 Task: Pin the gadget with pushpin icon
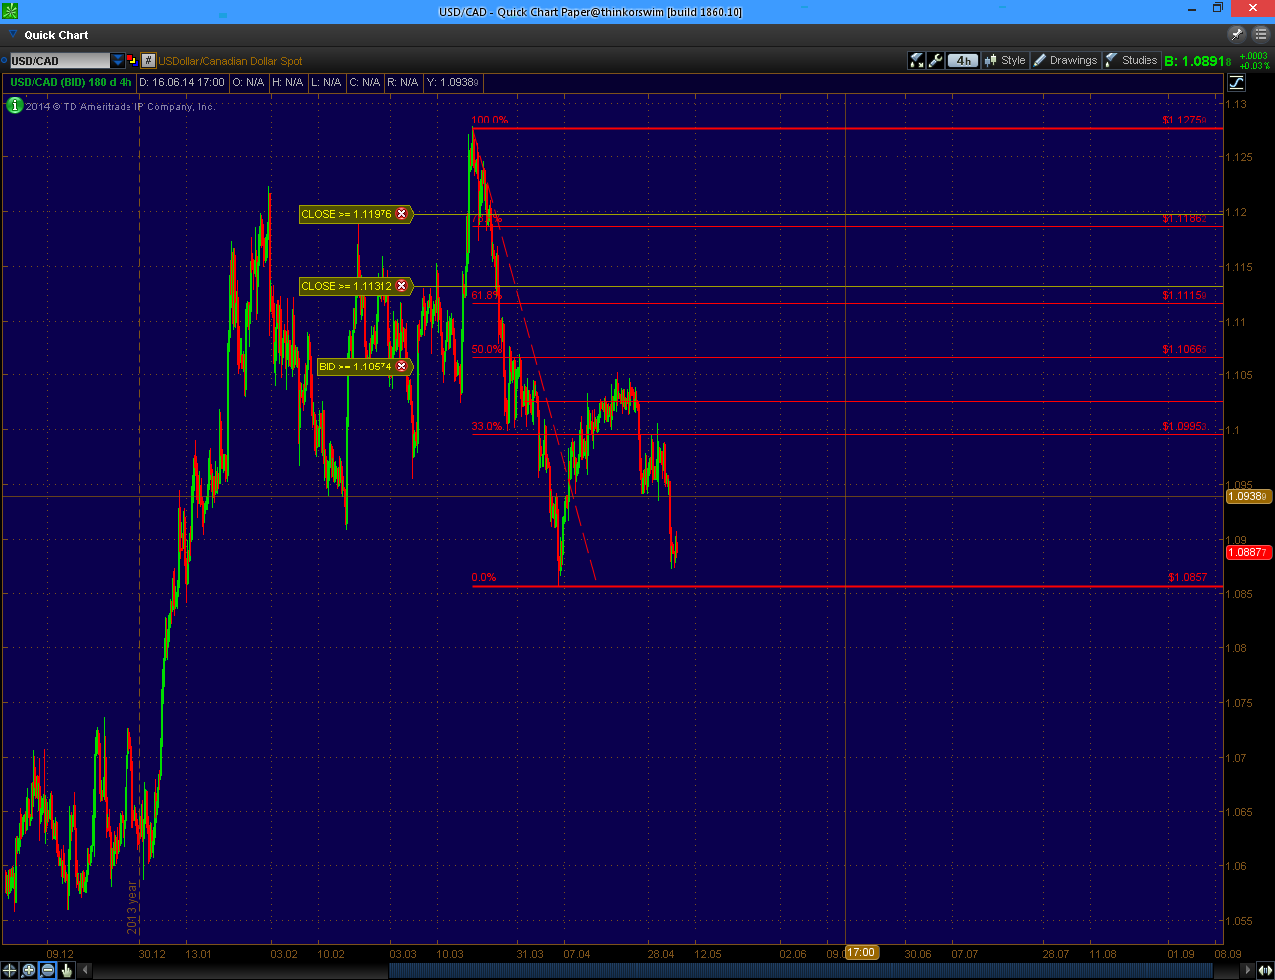[x=1238, y=34]
